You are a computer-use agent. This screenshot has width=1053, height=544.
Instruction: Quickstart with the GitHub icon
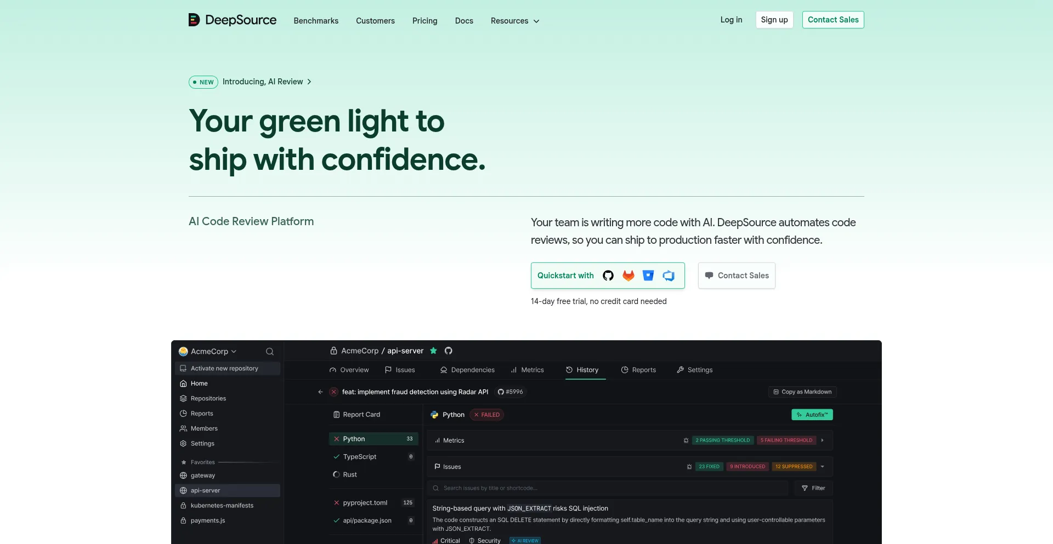(608, 276)
